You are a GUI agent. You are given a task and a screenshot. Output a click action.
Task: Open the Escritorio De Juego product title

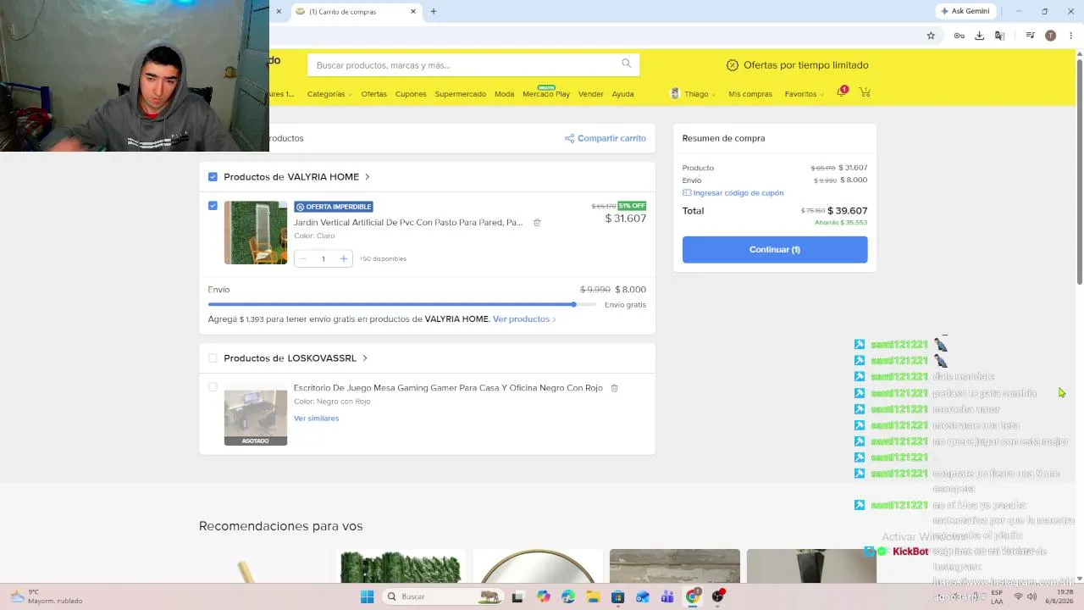[x=448, y=388]
